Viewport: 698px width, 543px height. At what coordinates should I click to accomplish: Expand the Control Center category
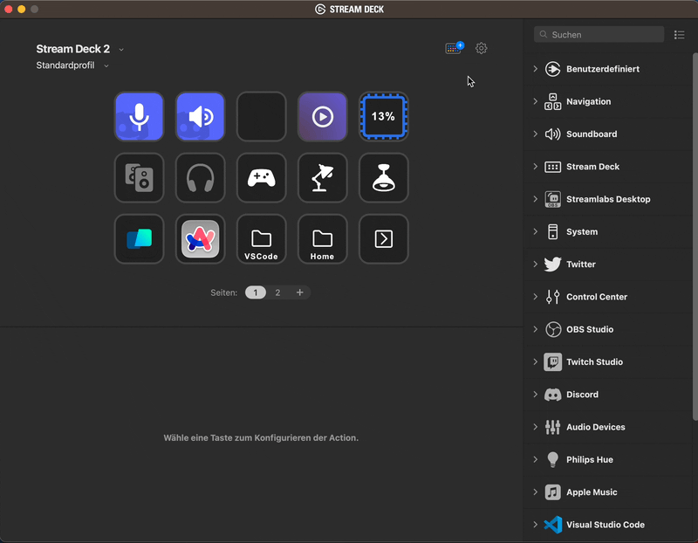[536, 297]
